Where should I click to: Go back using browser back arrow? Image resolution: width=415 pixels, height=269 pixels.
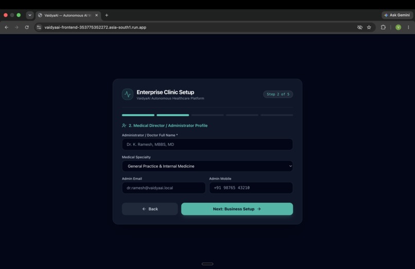(7, 27)
